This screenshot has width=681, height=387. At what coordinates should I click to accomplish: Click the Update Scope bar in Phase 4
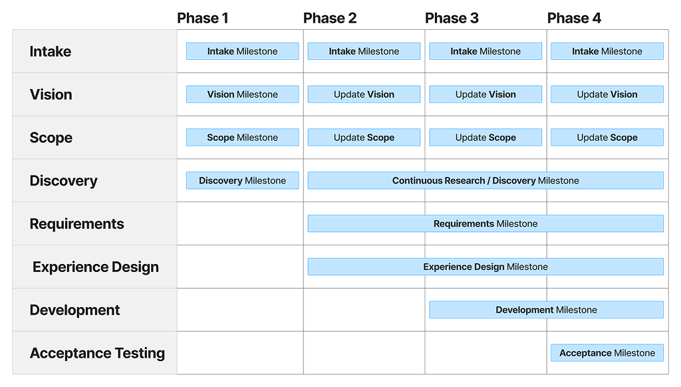(607, 138)
